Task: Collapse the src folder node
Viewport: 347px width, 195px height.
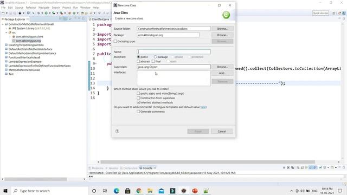Action: click(x=6, y=32)
